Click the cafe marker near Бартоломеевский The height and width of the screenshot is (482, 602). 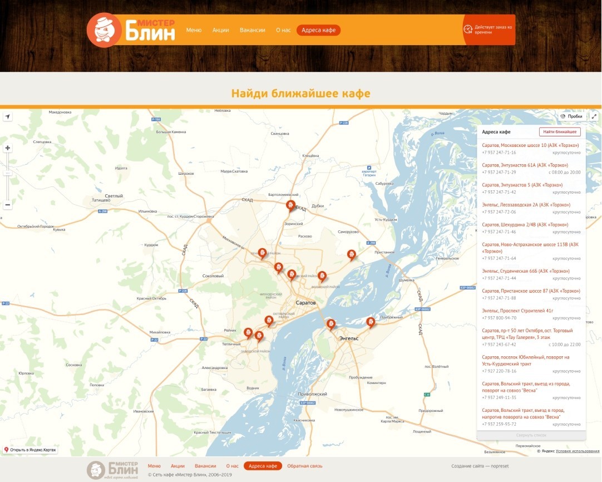(x=290, y=205)
